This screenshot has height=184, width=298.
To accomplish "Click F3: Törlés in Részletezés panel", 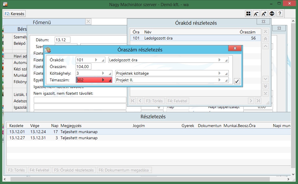I will (x=16, y=170).
